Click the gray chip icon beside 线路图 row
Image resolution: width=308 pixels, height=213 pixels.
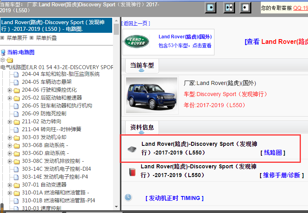click(x=132, y=149)
